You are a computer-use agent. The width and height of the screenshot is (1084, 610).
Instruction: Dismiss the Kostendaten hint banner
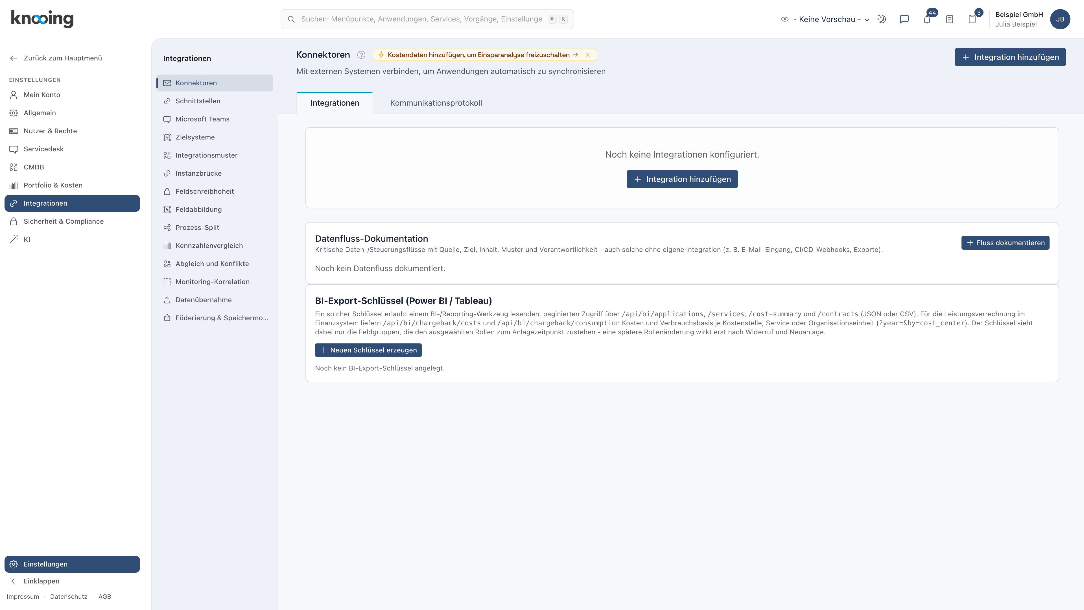click(588, 55)
